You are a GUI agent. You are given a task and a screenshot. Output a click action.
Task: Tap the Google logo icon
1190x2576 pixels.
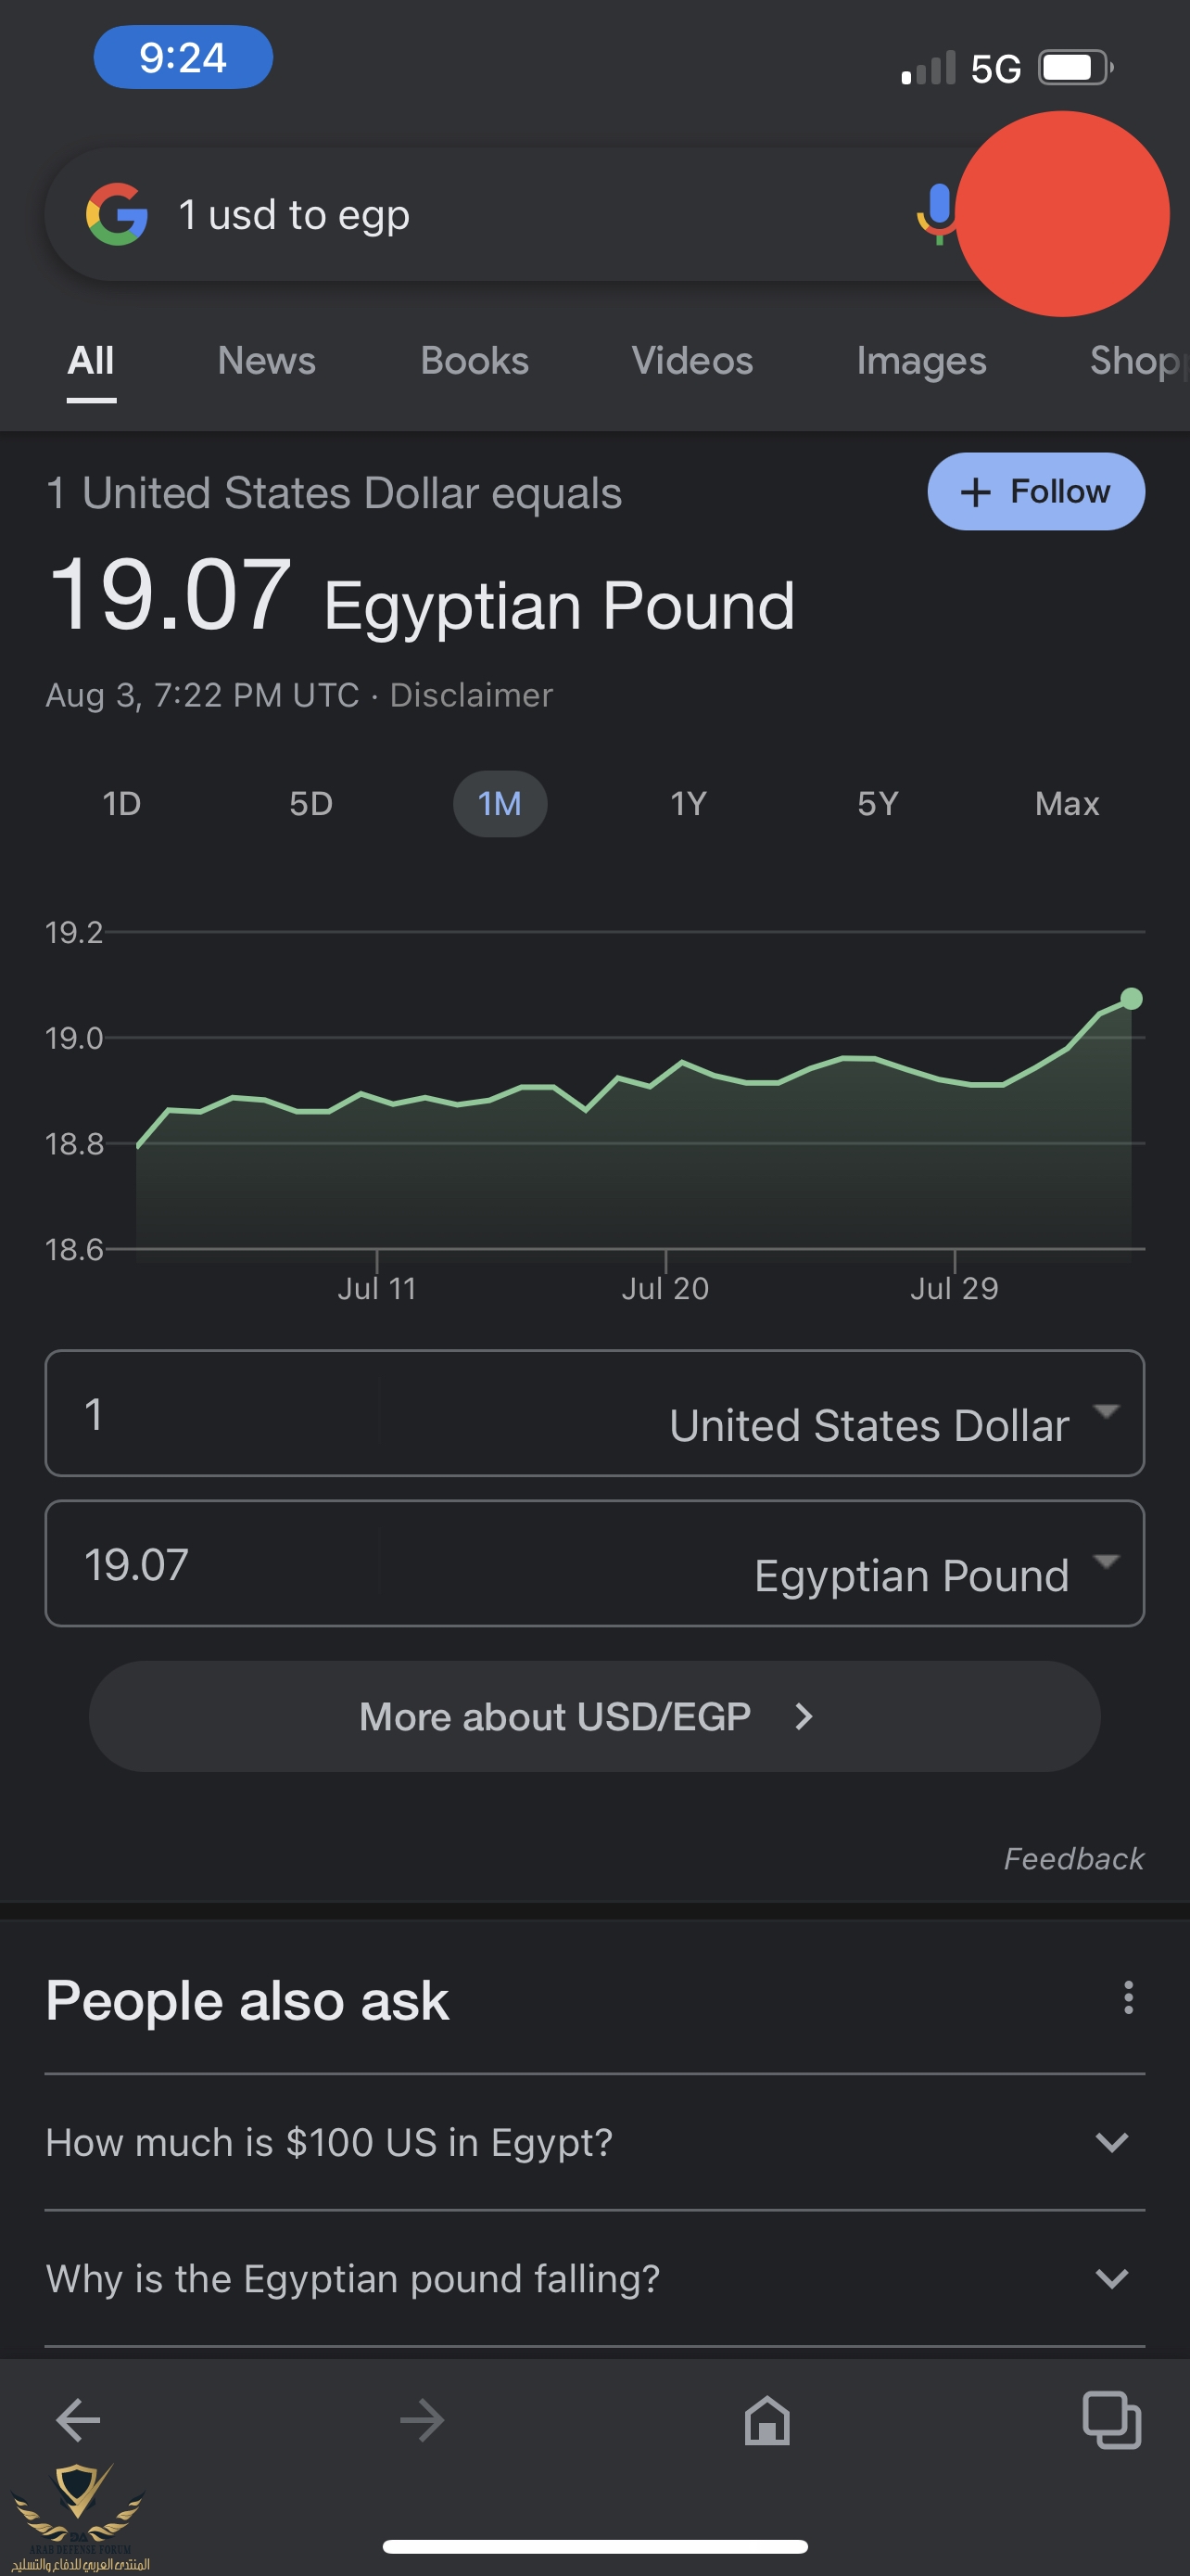pyautogui.click(x=117, y=214)
